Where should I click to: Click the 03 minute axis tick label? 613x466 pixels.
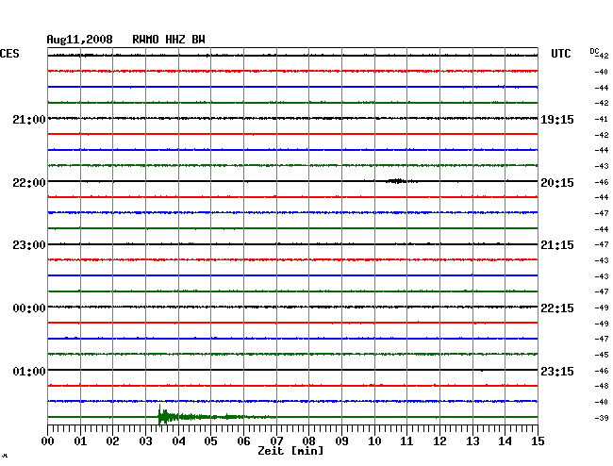(145, 441)
